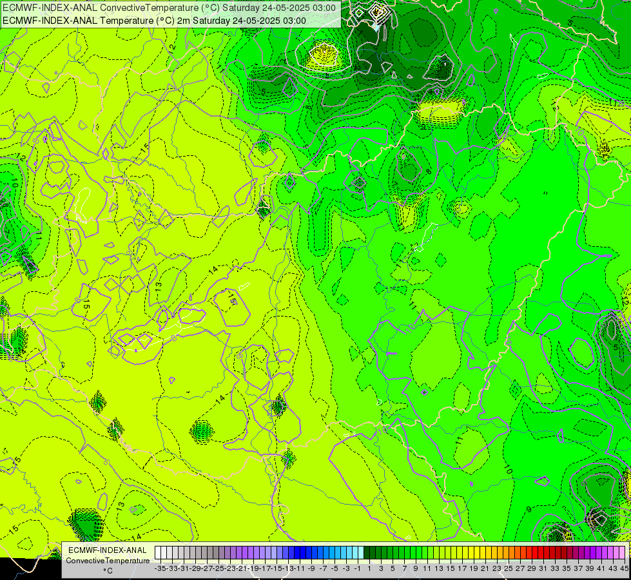Click the '-35' value on the color scale

pos(160,568)
